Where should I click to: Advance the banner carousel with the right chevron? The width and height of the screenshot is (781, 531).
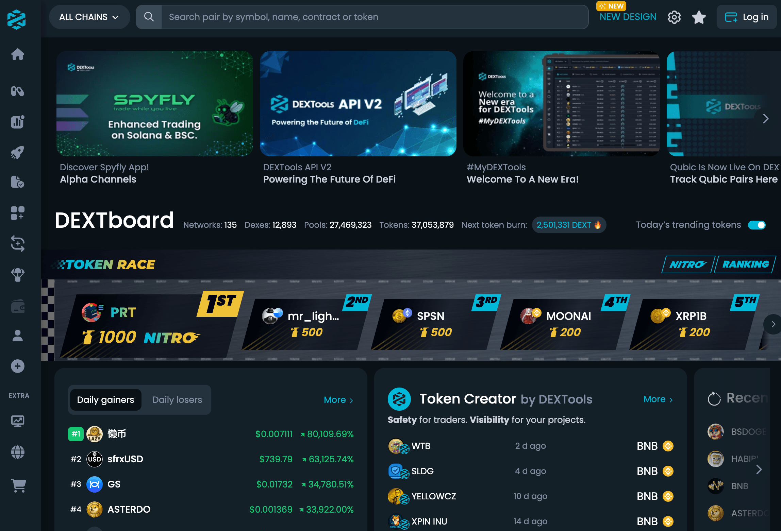click(765, 119)
